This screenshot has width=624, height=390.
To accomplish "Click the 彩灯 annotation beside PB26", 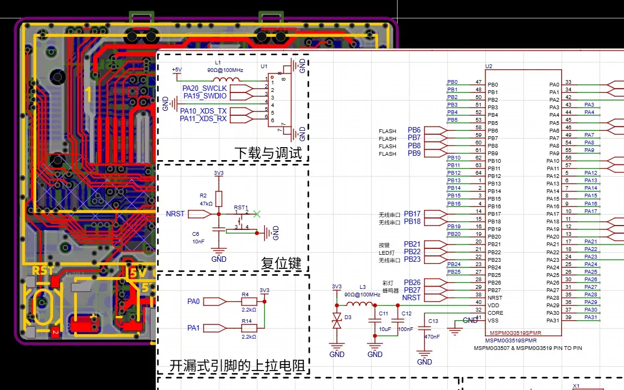I will point(388,283).
